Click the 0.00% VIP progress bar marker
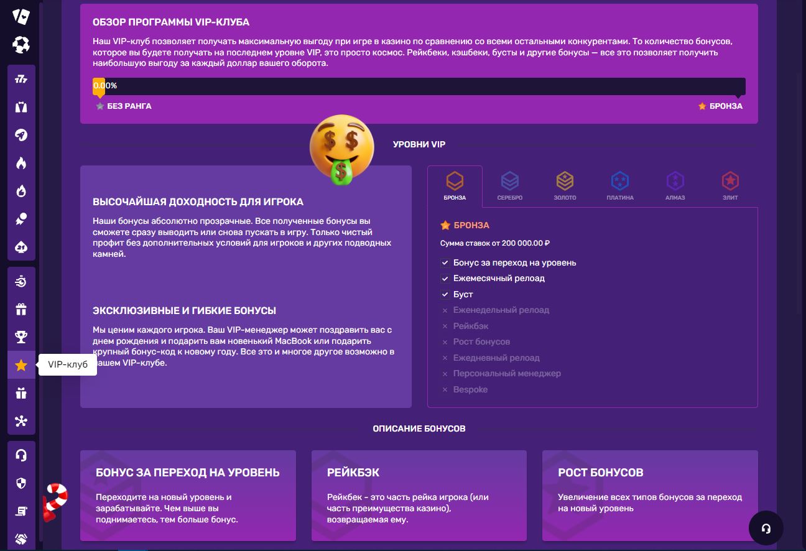 coord(99,86)
